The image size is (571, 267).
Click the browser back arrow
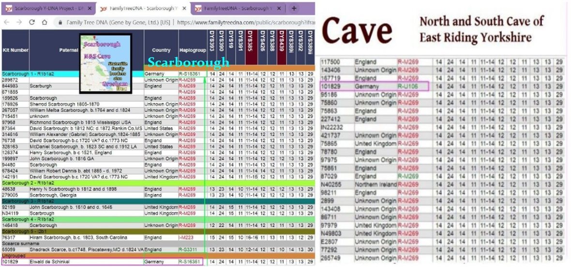pyautogui.click(x=7, y=22)
